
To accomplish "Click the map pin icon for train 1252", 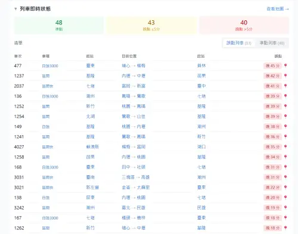I will pyautogui.click(x=285, y=106).
